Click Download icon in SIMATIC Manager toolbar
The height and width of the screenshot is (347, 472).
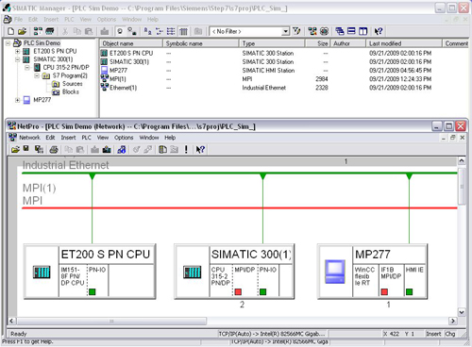click(x=105, y=31)
